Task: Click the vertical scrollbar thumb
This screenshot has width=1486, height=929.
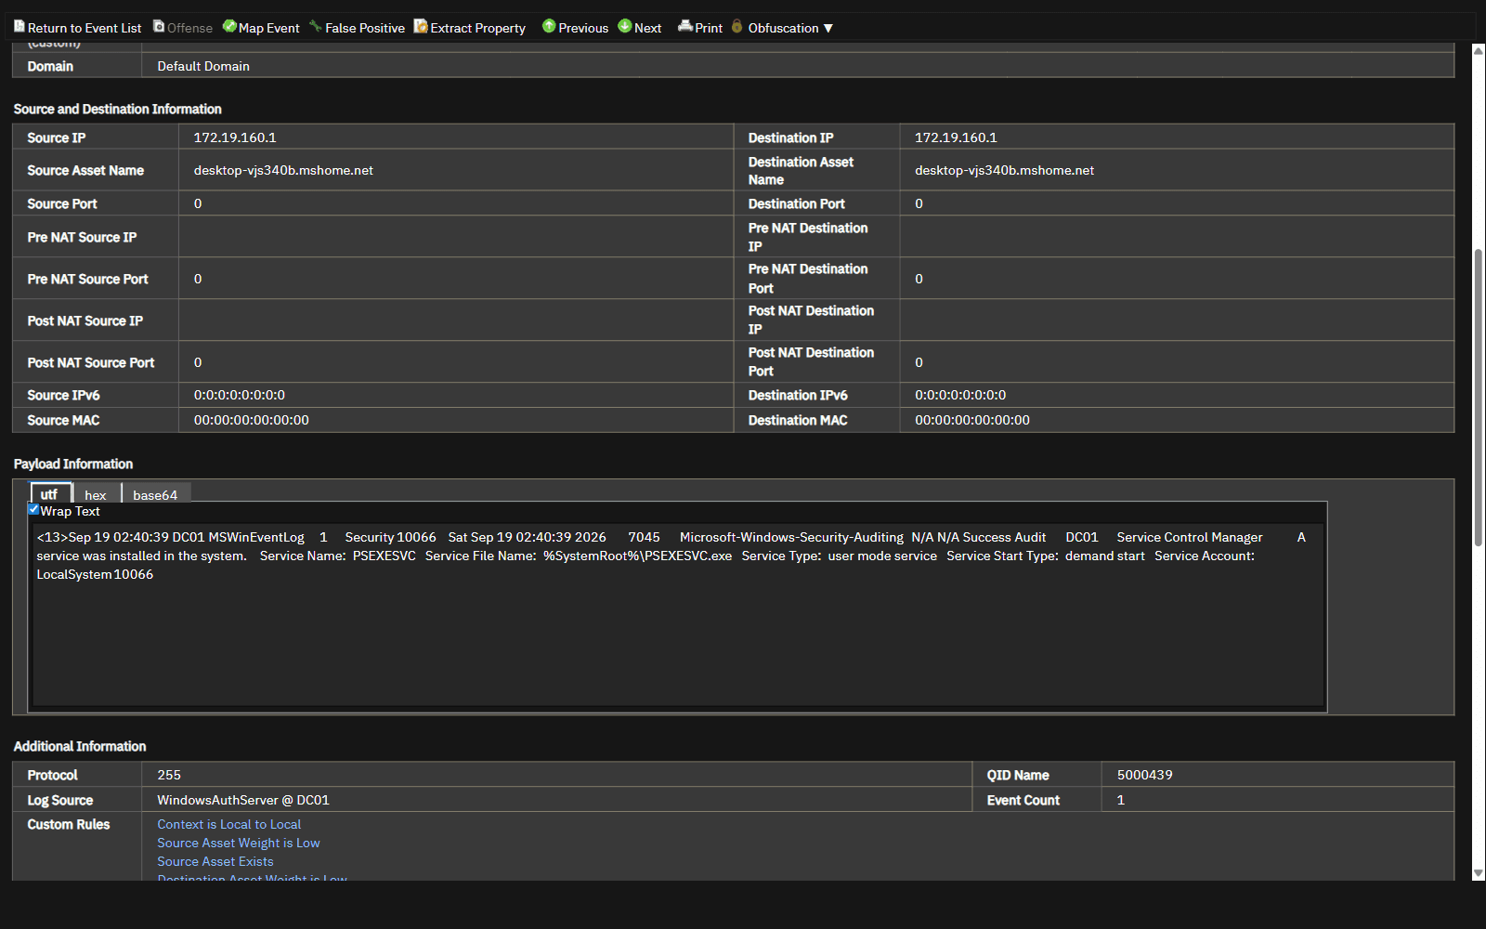Action: [1479, 398]
